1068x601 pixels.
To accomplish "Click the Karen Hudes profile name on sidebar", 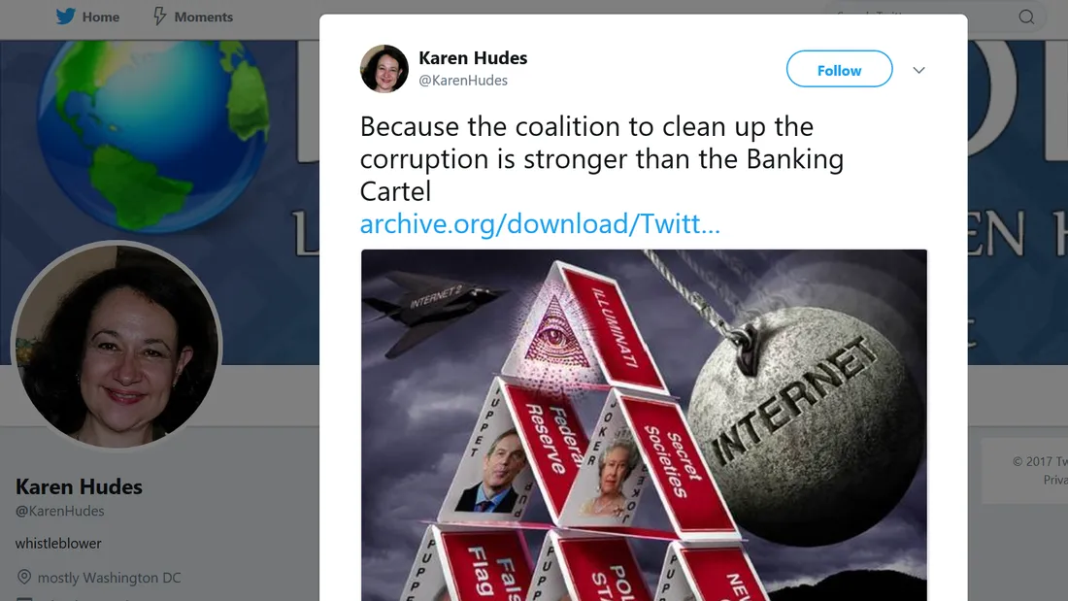I will click(79, 486).
